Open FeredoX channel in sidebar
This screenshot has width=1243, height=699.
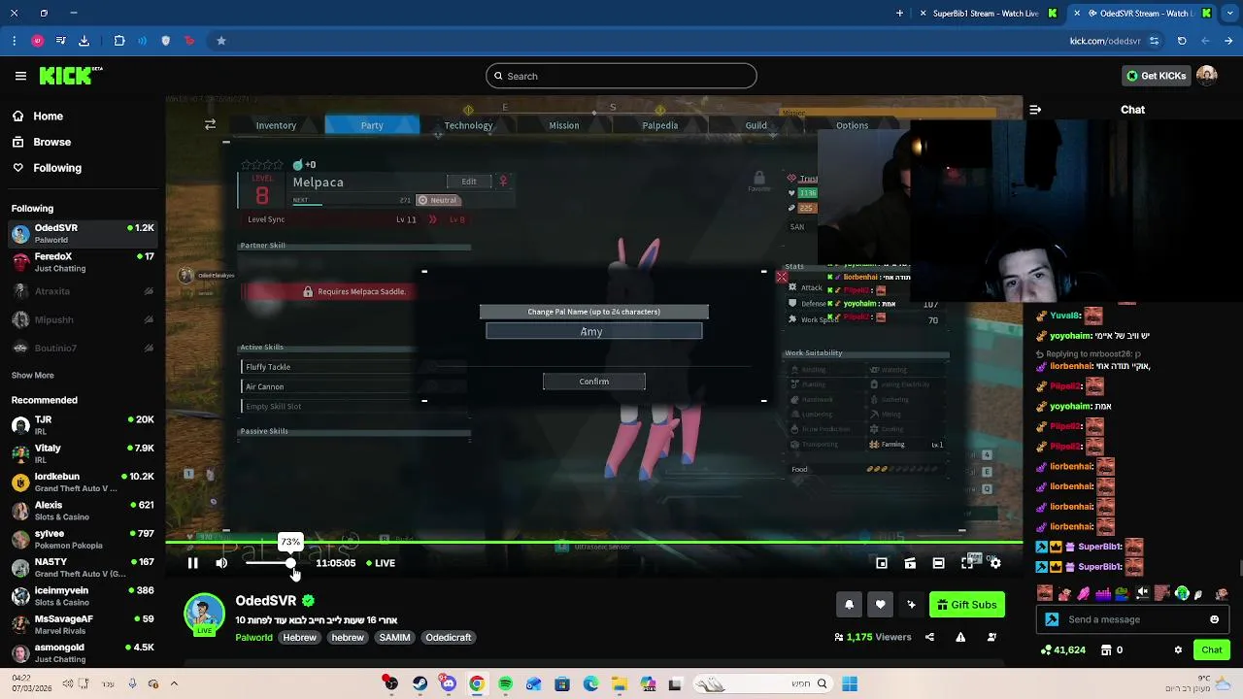pyautogui.click(x=83, y=262)
